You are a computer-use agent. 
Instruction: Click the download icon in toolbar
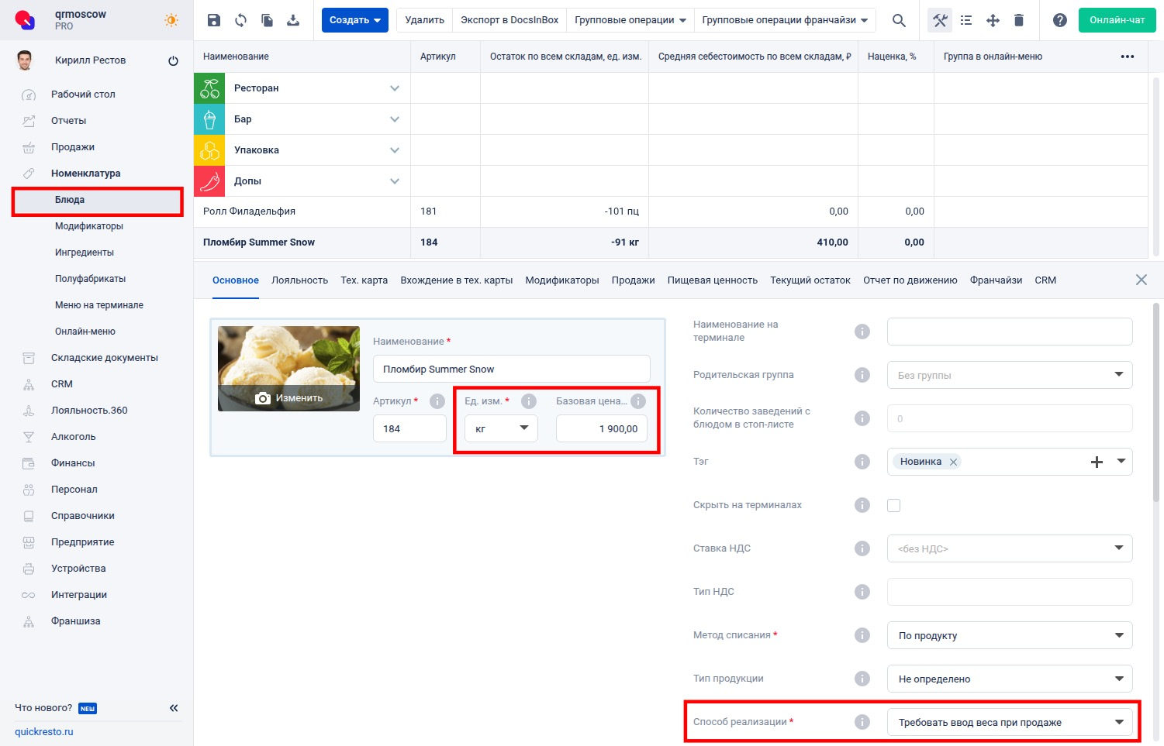click(293, 20)
